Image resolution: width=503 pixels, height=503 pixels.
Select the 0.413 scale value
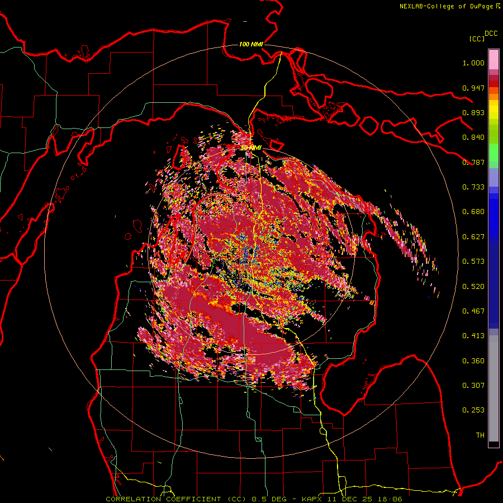click(473, 336)
